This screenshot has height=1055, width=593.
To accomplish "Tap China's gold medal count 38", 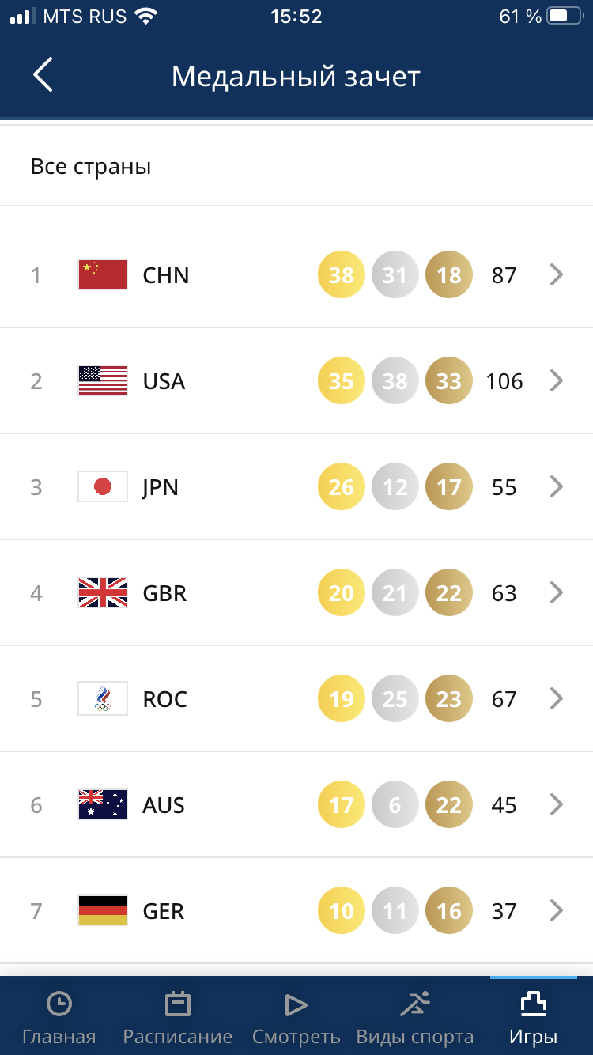I will pyautogui.click(x=342, y=274).
